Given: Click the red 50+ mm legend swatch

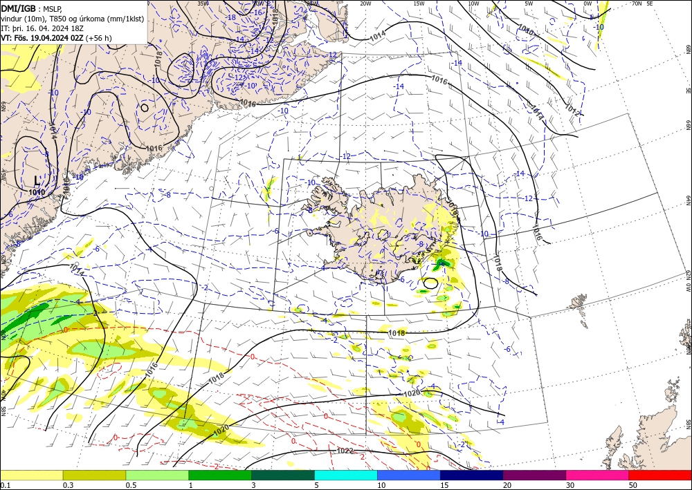Looking at the screenshot, I should [660, 475].
